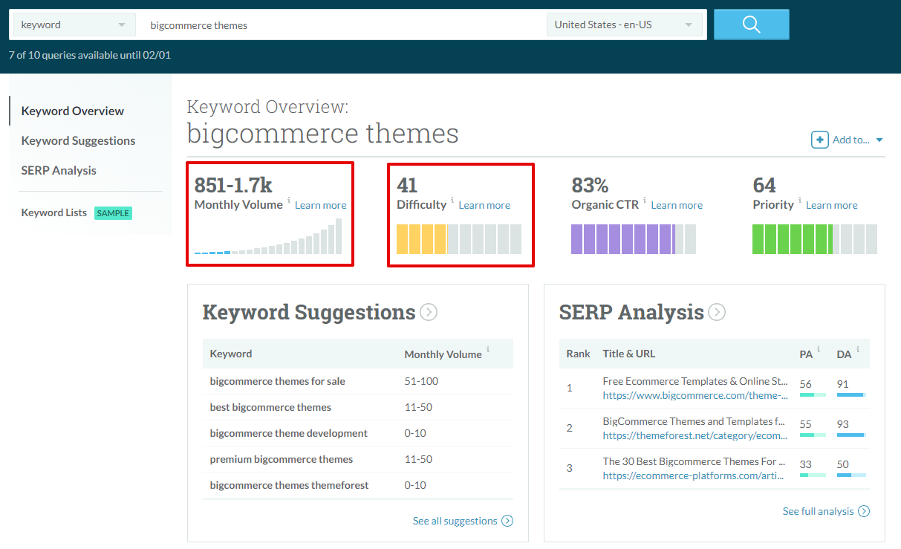Click info icon in Monthly Volume table header
The image size is (901, 549).
488,350
